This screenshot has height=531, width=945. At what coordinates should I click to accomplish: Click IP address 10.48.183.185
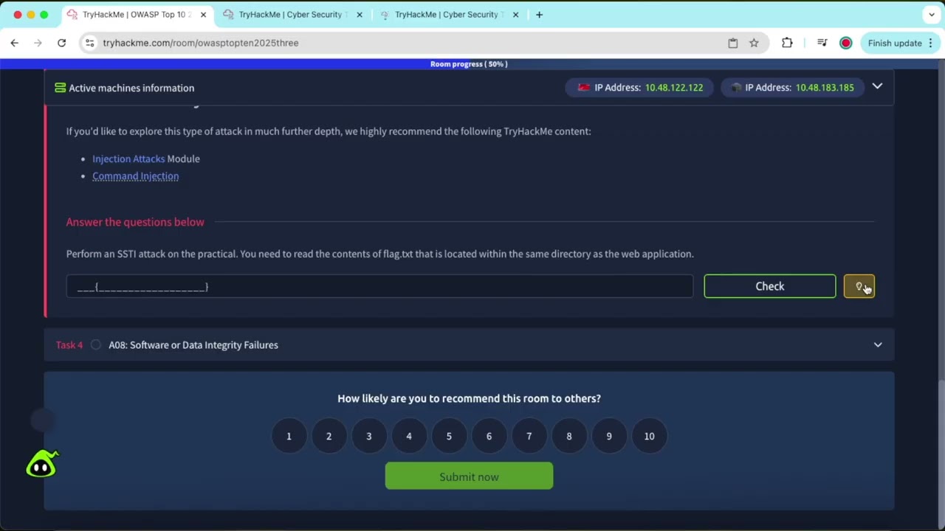[x=825, y=87]
